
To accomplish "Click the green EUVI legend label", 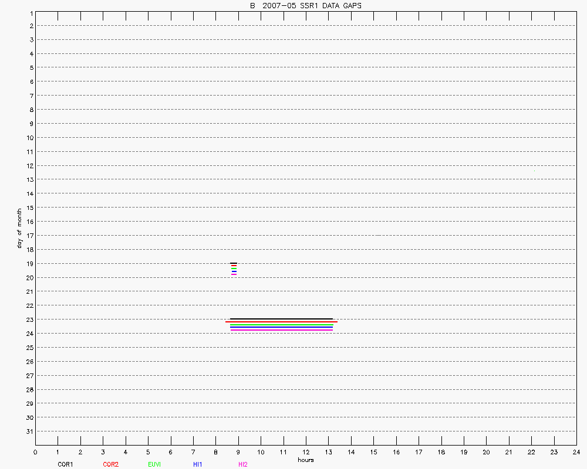I will pyautogui.click(x=154, y=464).
